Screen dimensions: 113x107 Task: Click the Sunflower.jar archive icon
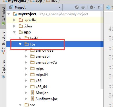pos(32,99)
